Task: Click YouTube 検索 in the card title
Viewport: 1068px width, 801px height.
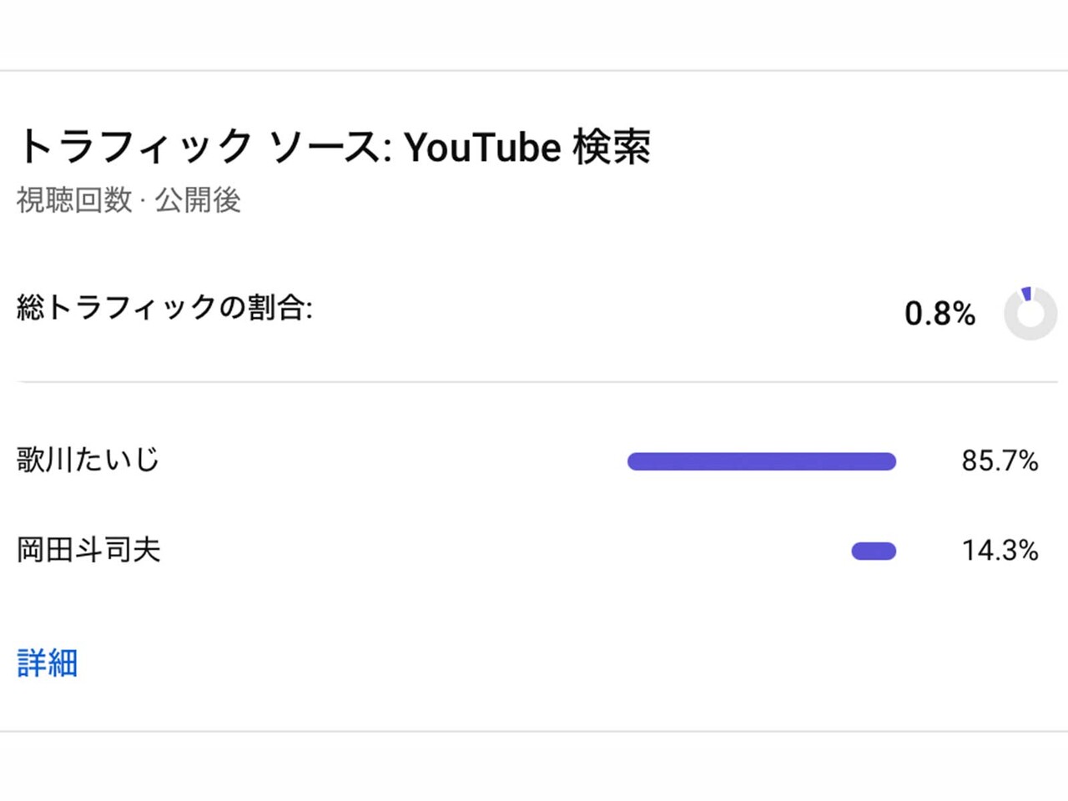Action: 527,148
